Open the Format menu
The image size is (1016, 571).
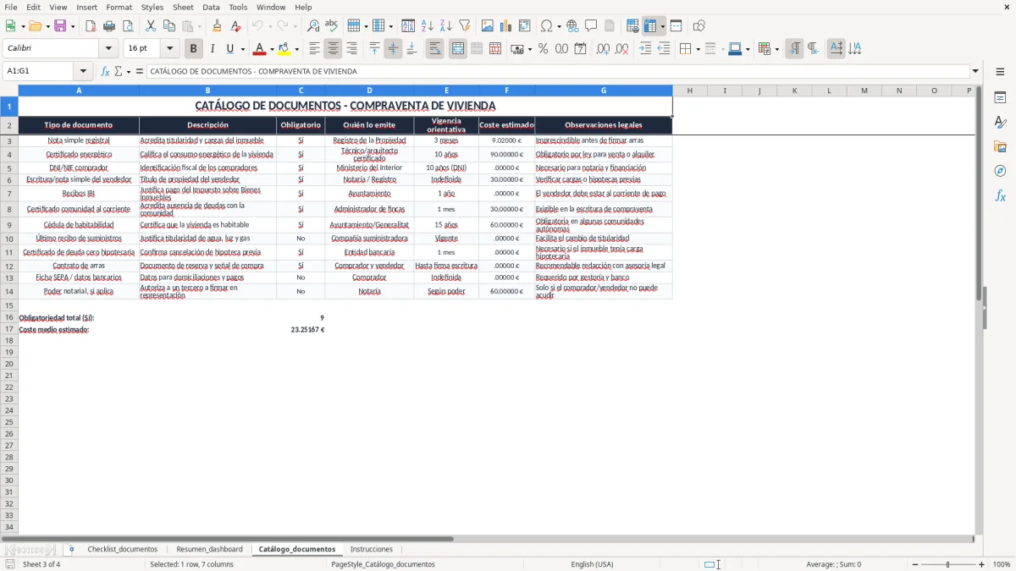coord(119,7)
